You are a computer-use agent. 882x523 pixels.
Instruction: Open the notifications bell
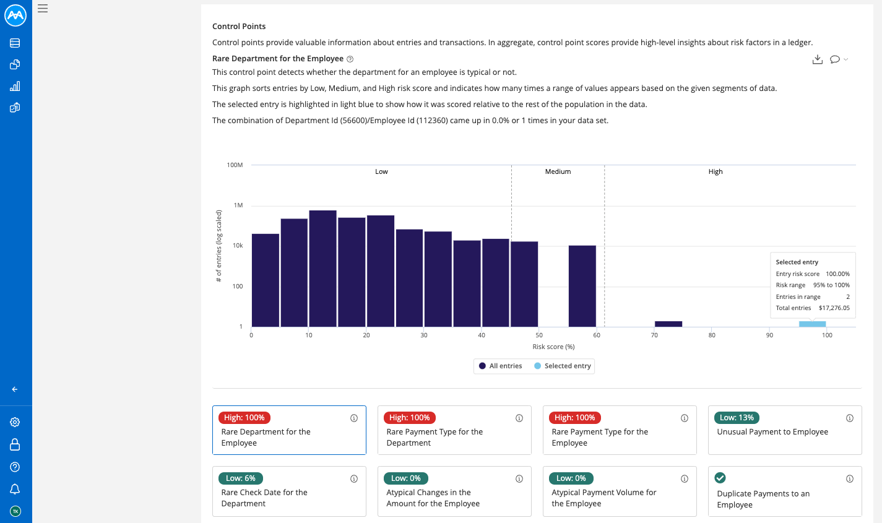point(15,489)
